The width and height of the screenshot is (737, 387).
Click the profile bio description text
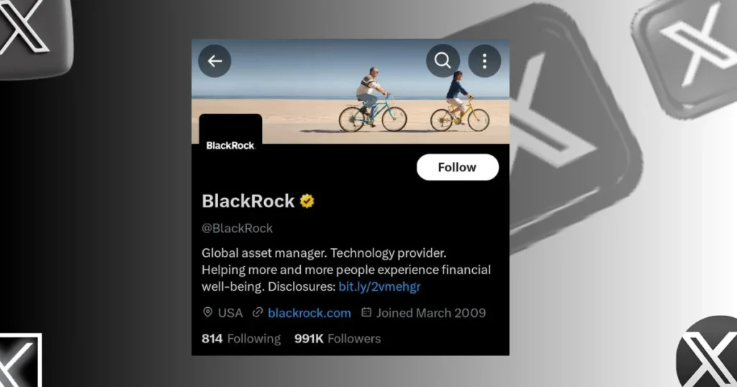pos(346,270)
